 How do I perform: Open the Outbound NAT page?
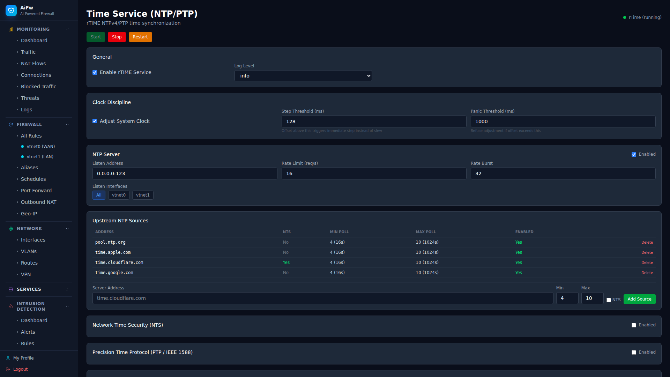coord(38,202)
